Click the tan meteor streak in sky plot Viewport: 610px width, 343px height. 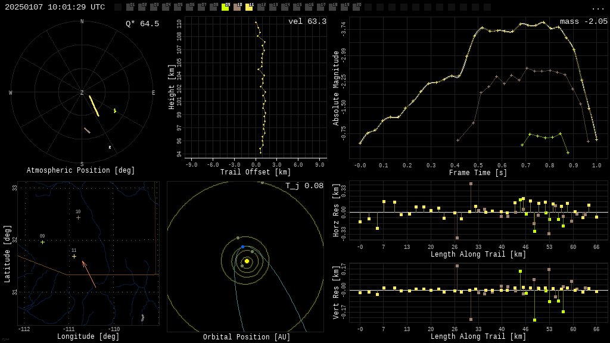[87, 130]
